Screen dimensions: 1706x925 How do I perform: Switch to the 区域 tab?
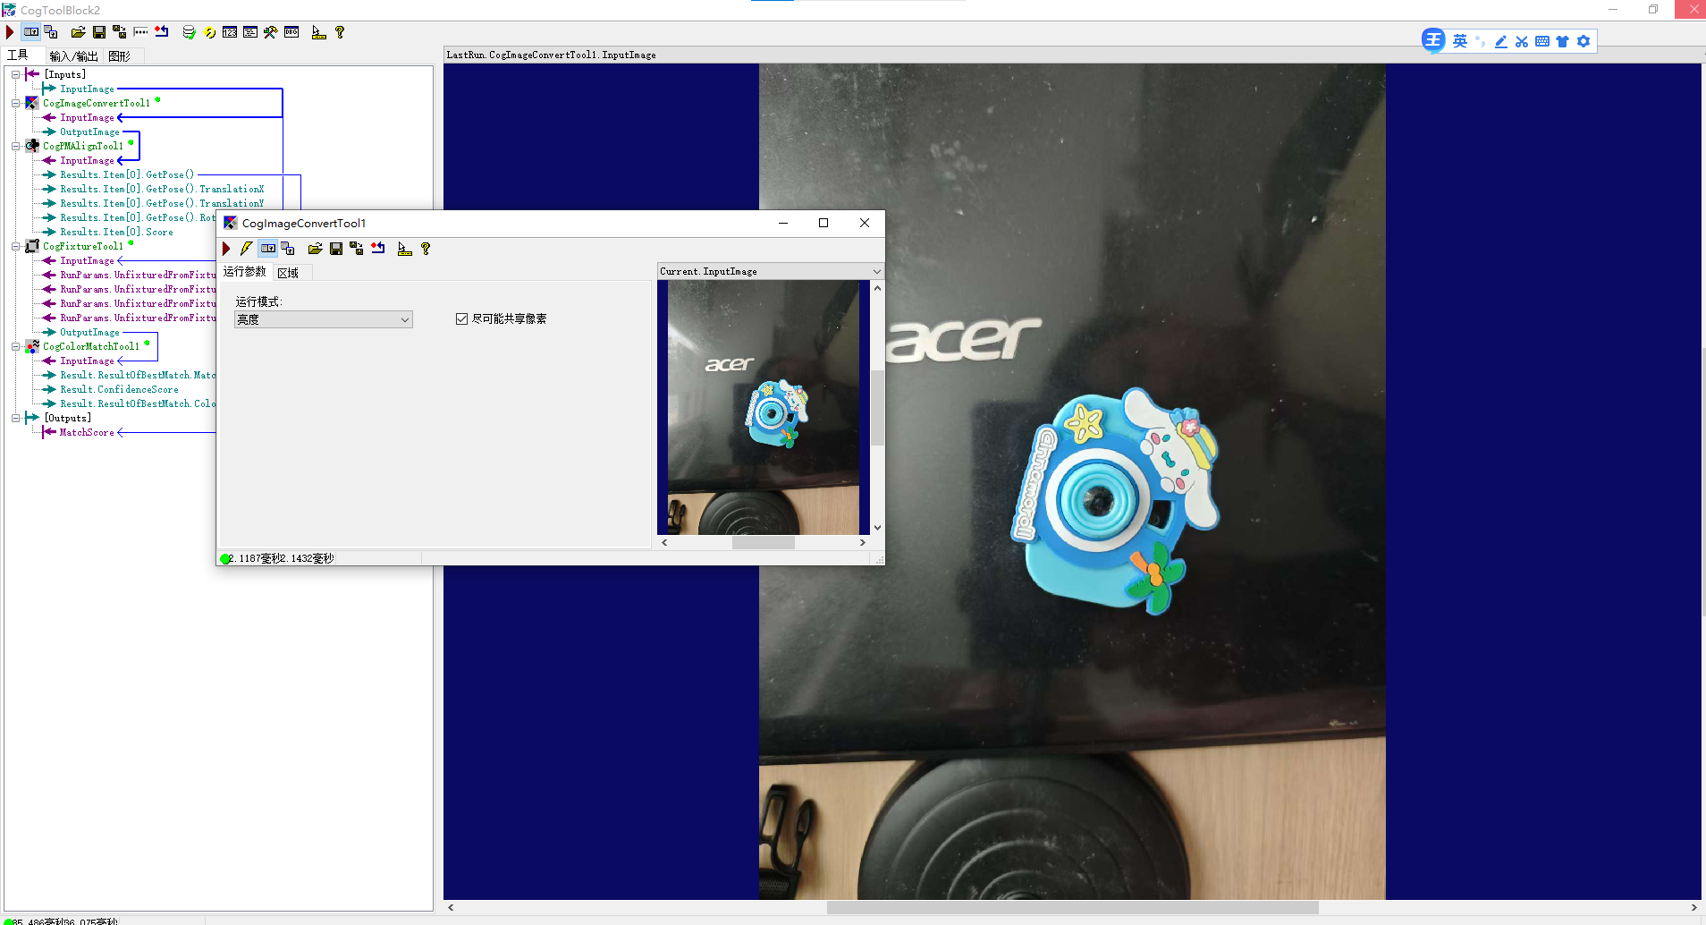coord(288,273)
